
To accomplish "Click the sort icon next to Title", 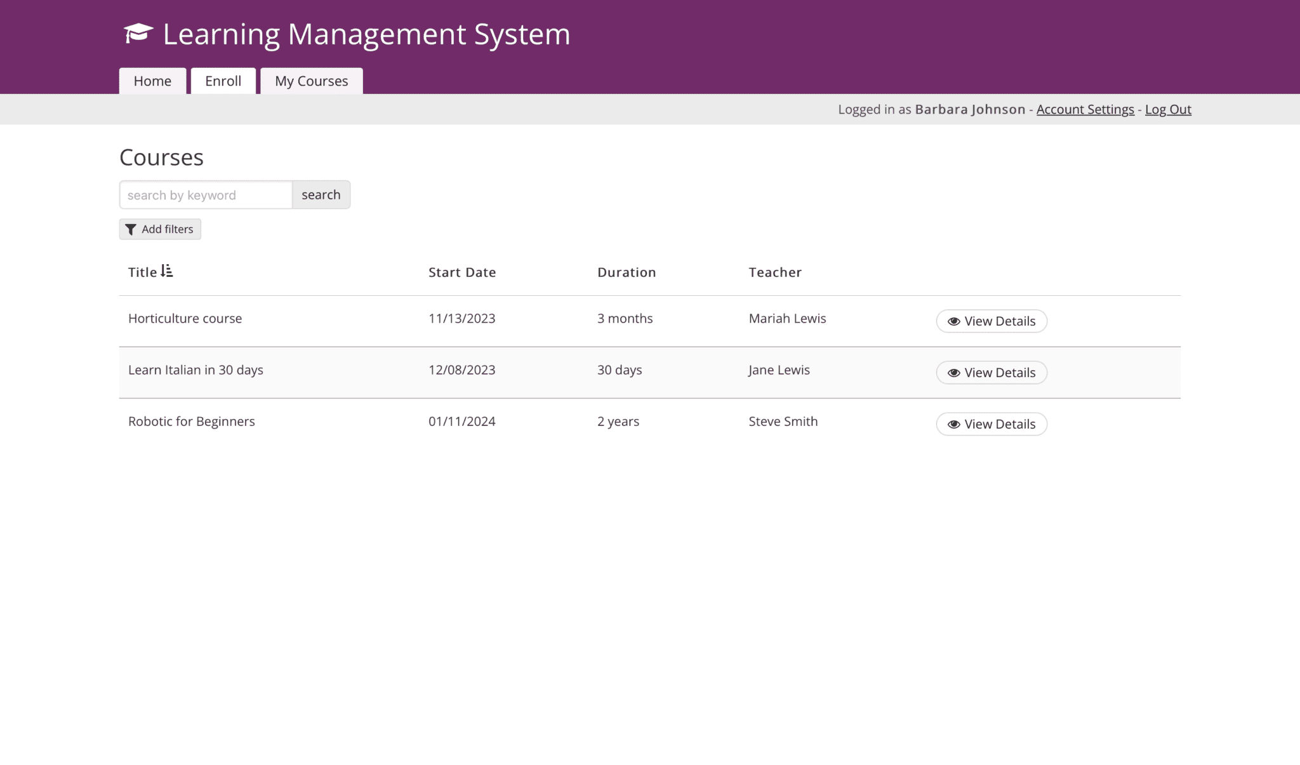I will pyautogui.click(x=167, y=271).
